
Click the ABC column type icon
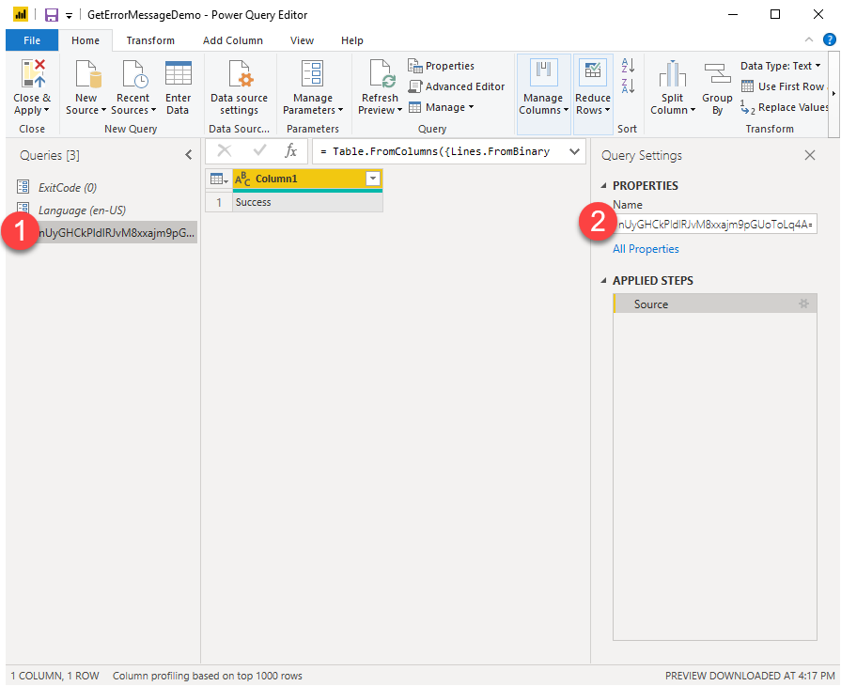(242, 179)
